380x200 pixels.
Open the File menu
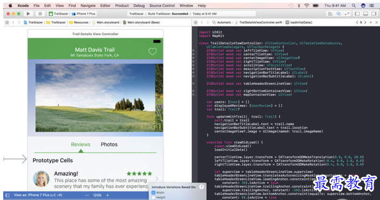tap(37, 5)
